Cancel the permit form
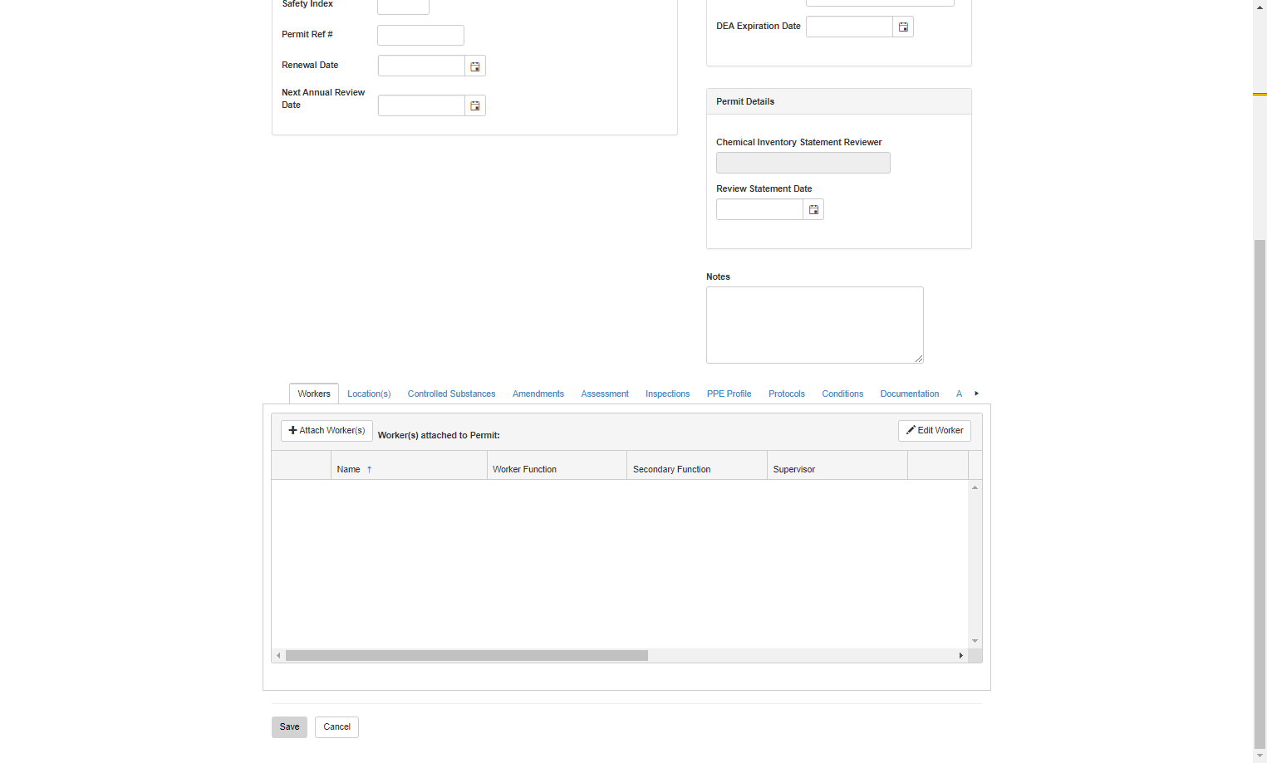 click(x=336, y=727)
